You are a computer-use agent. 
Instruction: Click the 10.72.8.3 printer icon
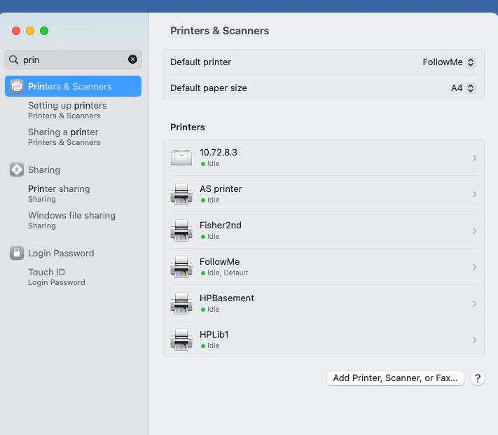pyautogui.click(x=181, y=158)
